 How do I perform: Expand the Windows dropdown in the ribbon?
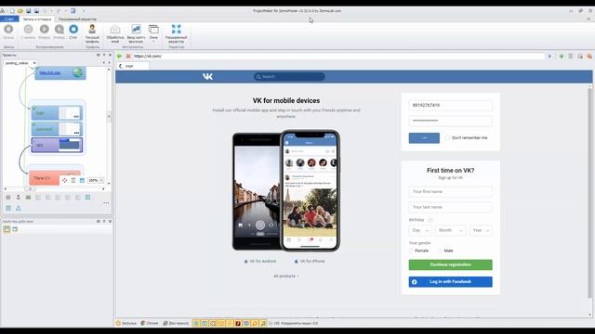coord(153,33)
